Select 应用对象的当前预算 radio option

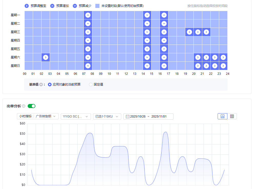pos(50,85)
